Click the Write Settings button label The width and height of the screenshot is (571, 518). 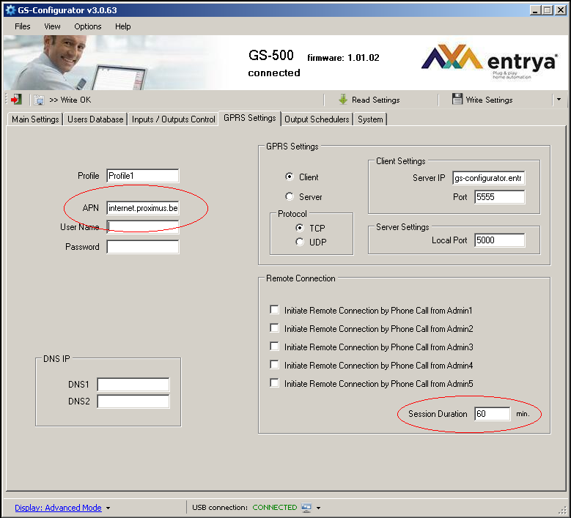coord(489,100)
